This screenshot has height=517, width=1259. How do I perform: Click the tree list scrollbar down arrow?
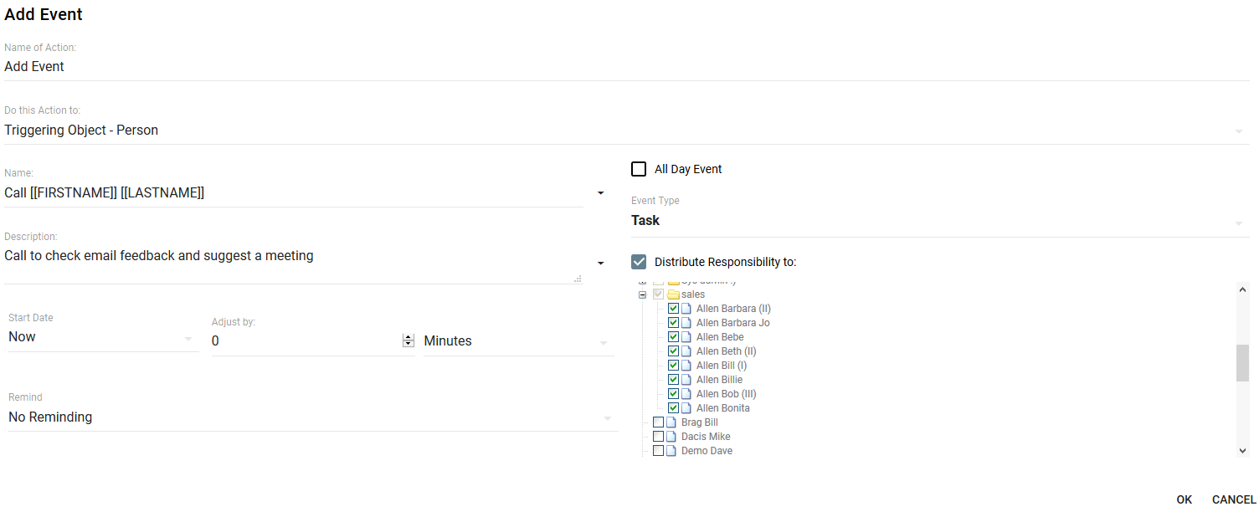tap(1242, 451)
